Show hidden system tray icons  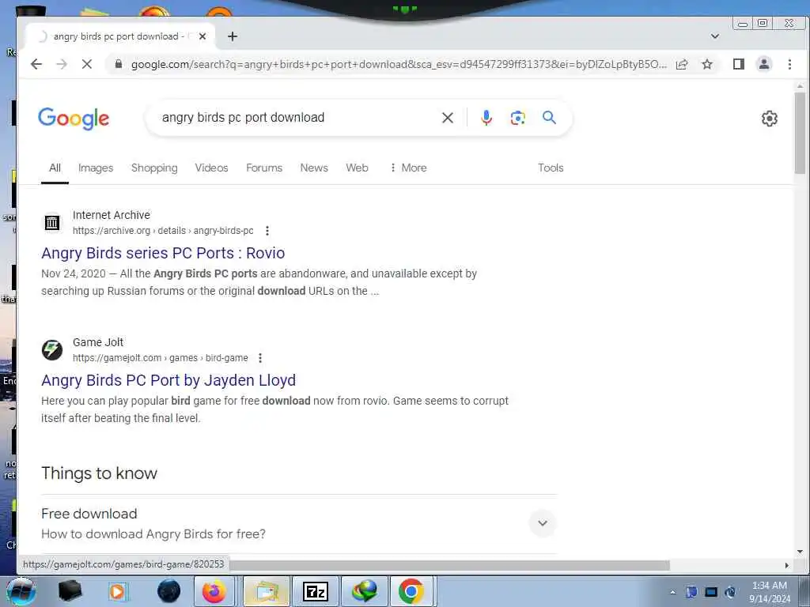[x=672, y=592]
